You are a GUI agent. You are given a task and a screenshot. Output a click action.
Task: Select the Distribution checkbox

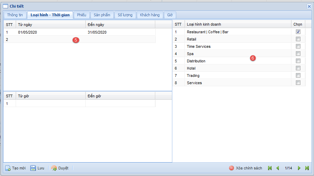pos(298,61)
